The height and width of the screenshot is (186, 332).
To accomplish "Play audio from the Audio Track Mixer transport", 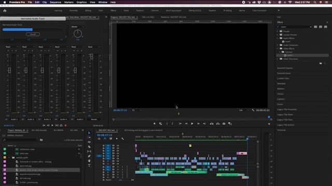I will tap(52, 125).
